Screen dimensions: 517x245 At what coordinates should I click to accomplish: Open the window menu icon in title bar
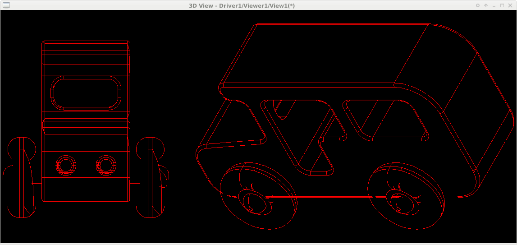click(6, 5)
